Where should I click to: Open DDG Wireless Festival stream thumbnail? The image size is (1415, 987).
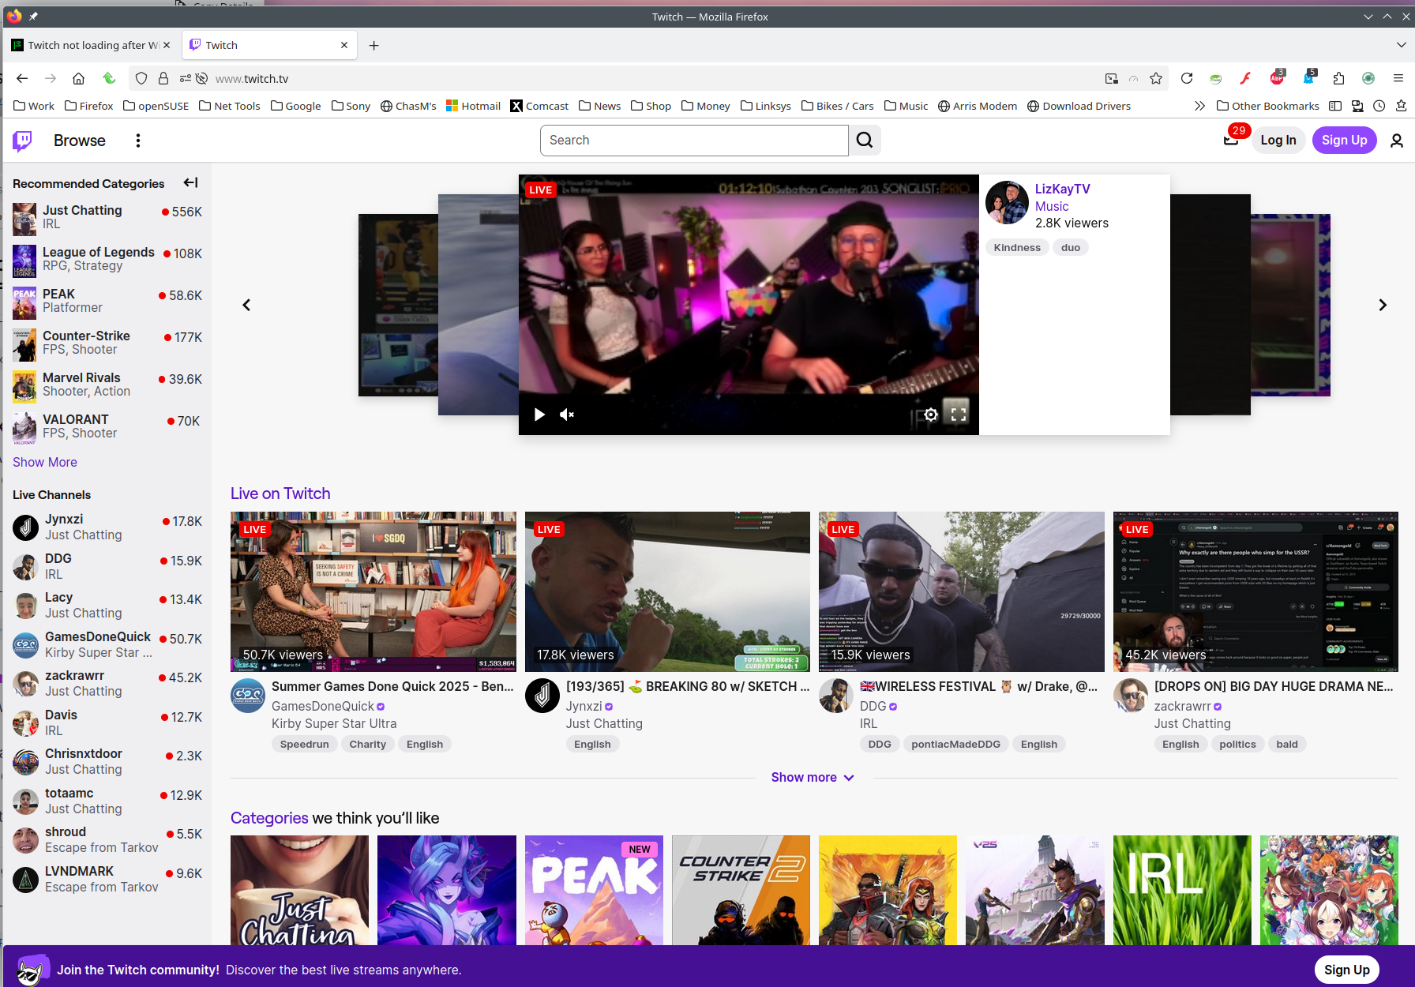(x=962, y=591)
